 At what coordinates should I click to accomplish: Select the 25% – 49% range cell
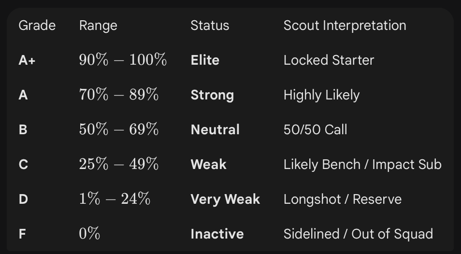click(119, 164)
